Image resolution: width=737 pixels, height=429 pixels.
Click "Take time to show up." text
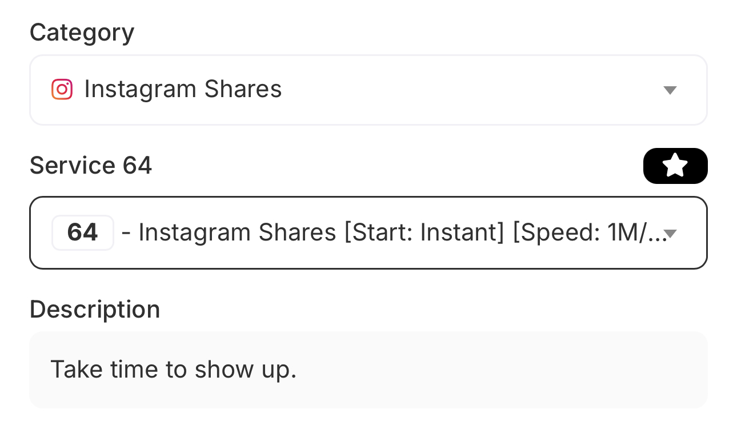tap(174, 370)
